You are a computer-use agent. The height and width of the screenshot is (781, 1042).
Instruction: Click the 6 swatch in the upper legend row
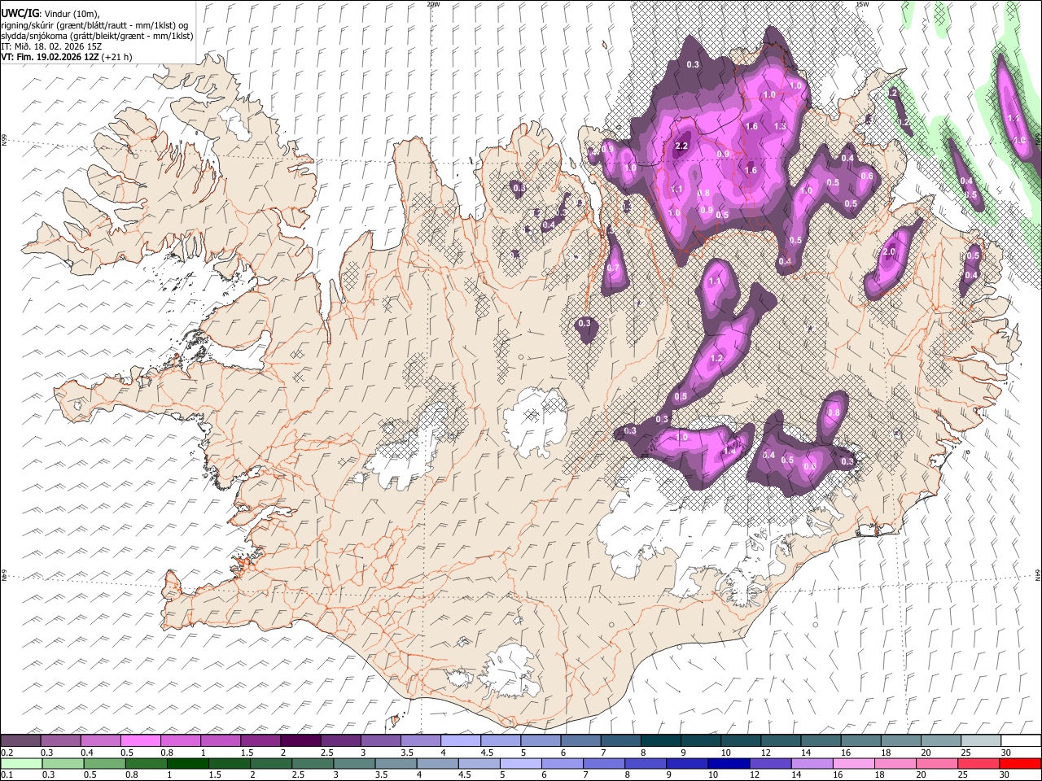580,740
